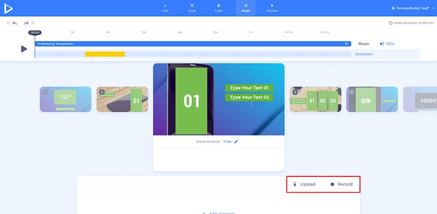Expand the Renderforest Staff account menu
The height and width of the screenshot is (214, 437).
(x=413, y=8)
